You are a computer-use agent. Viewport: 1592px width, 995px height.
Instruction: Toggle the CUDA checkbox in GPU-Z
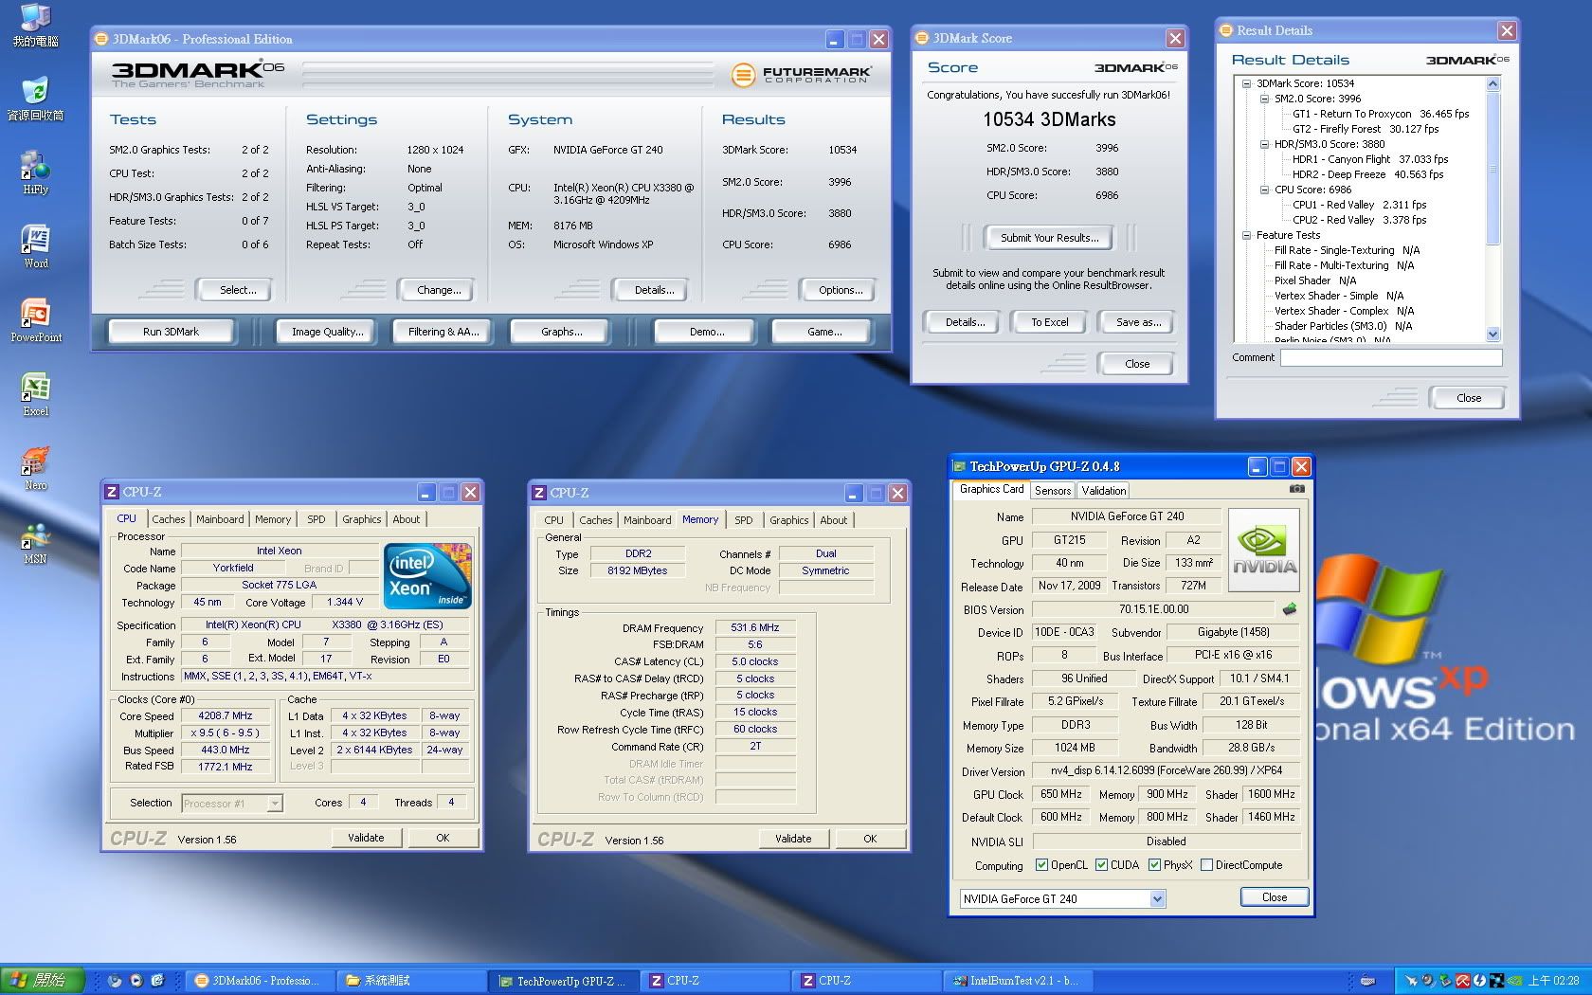[x=1102, y=864]
